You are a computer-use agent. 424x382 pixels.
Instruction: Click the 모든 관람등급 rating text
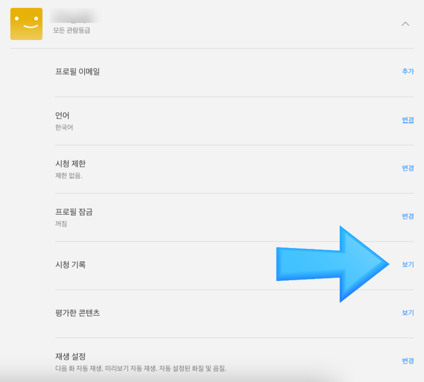72,30
